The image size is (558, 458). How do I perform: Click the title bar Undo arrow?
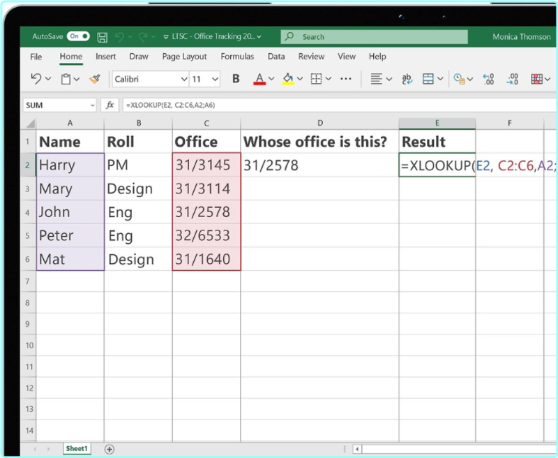(x=119, y=37)
